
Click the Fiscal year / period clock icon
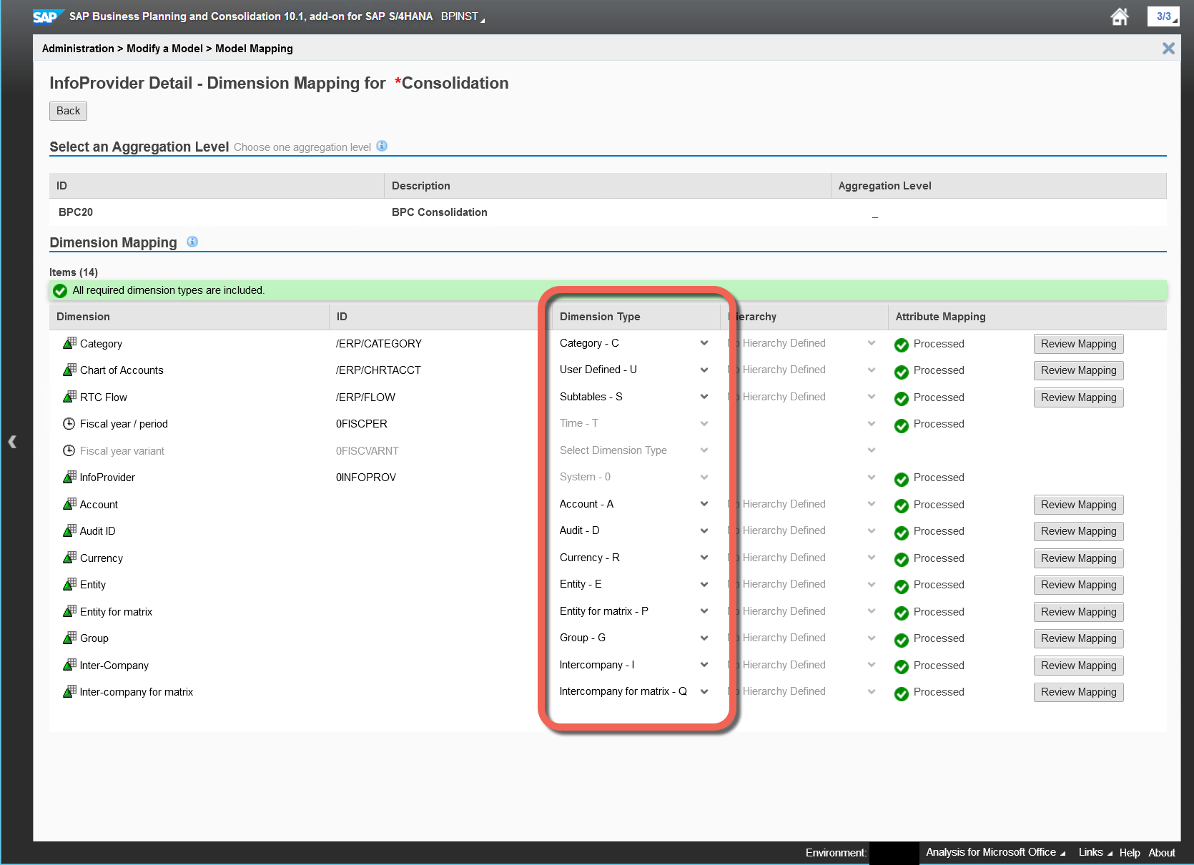coord(69,423)
